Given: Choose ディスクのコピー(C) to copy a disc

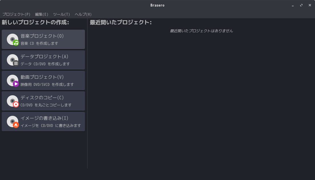Looking at the screenshot, I should click(x=43, y=101).
